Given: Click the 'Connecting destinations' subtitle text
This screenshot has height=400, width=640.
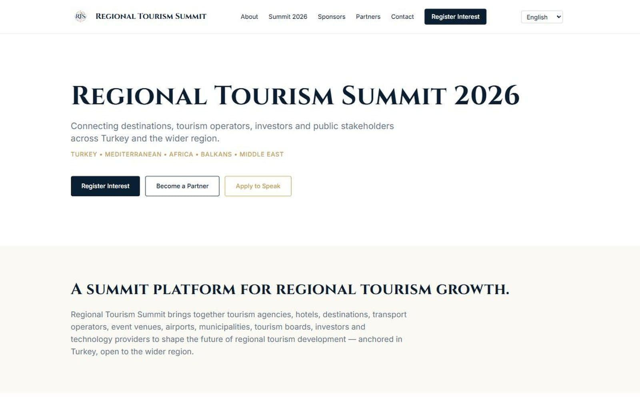Looking at the screenshot, I should (x=232, y=132).
